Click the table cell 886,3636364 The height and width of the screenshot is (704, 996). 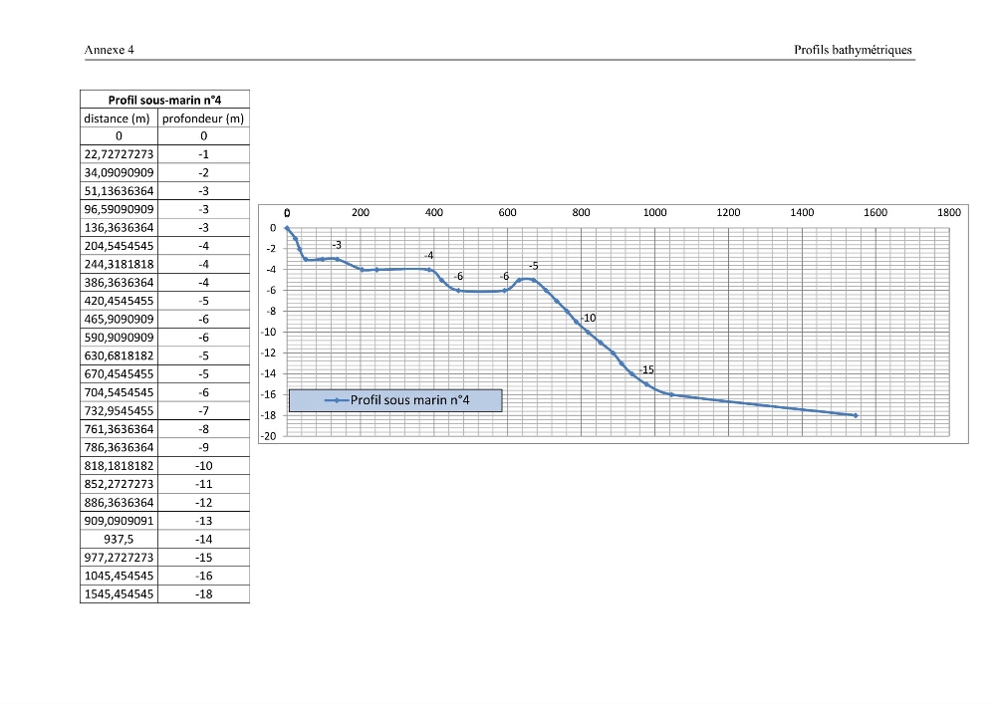[x=119, y=503]
